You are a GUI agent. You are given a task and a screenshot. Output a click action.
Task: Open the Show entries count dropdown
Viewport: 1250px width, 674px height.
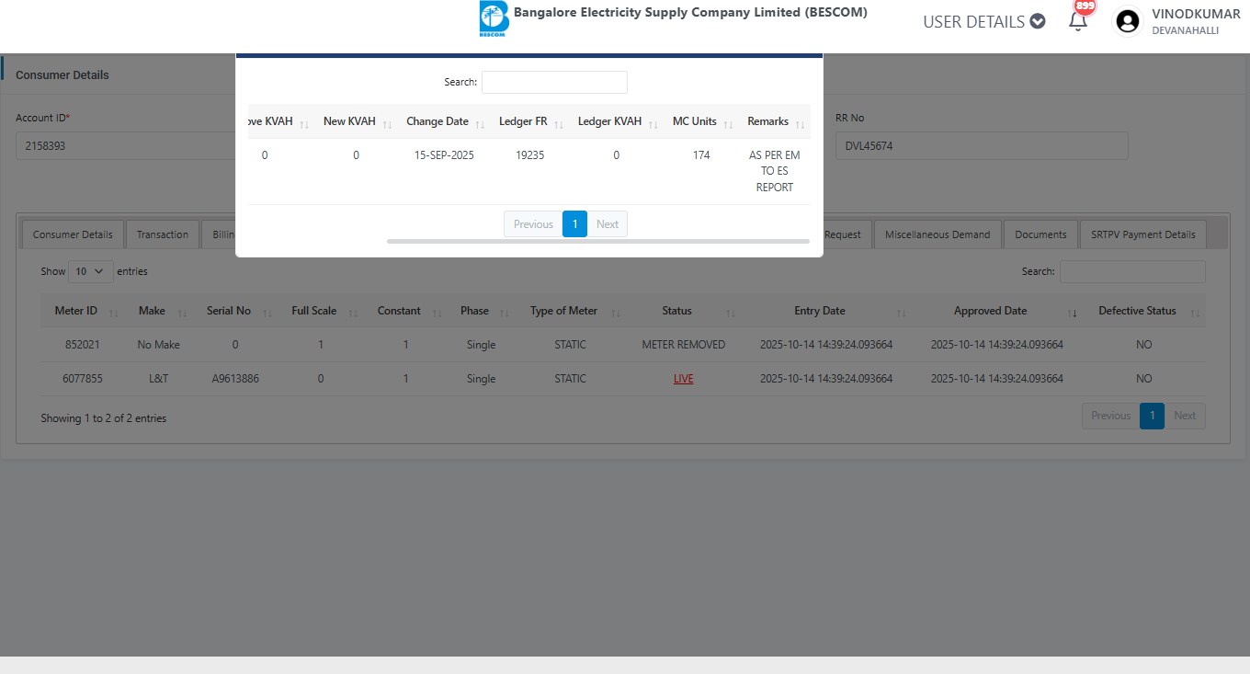pos(91,271)
